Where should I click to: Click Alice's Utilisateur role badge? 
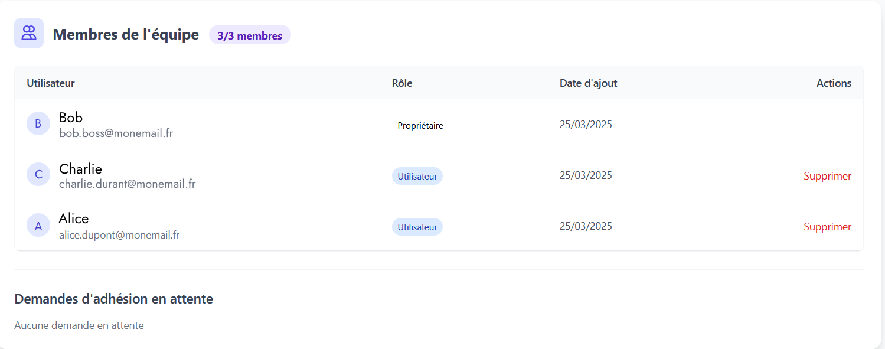coord(417,227)
